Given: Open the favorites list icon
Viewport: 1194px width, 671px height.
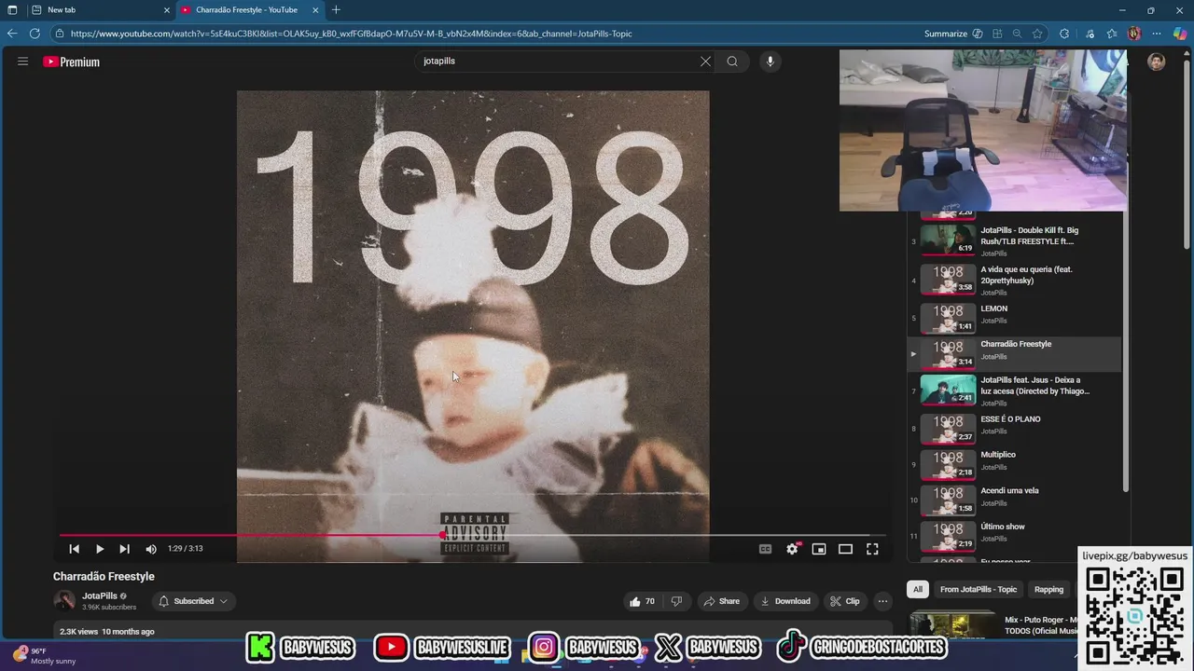Looking at the screenshot, I should coord(1112,34).
